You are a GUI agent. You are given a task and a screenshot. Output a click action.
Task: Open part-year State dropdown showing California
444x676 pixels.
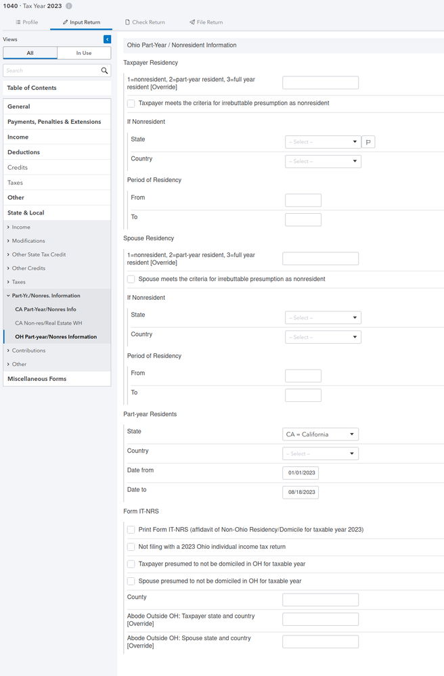click(x=320, y=434)
